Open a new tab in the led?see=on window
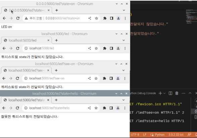This screenshot has height=138, width=197. [56, 70]
